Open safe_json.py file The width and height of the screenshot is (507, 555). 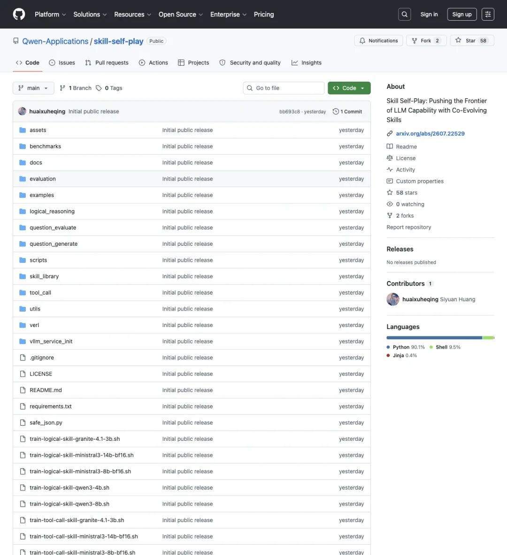46,422
